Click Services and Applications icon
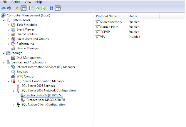 click(8, 62)
